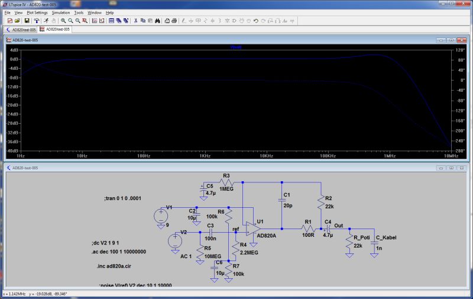The height and width of the screenshot is (299, 473).
Task: Minimize the schematic pane
Action: (x=441, y=168)
